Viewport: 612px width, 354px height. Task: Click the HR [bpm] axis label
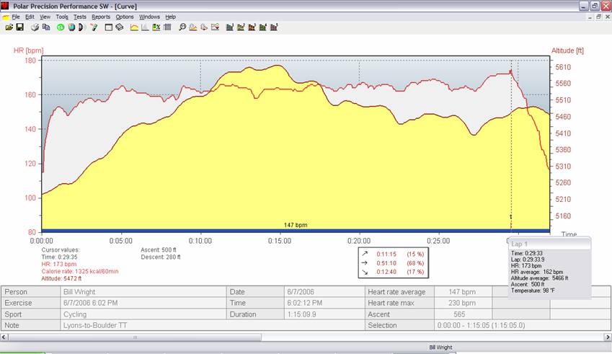point(29,50)
